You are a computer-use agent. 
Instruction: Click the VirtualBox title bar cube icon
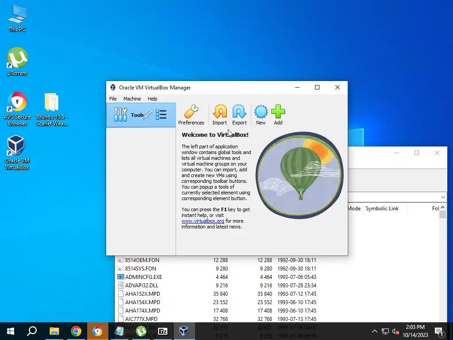click(113, 87)
